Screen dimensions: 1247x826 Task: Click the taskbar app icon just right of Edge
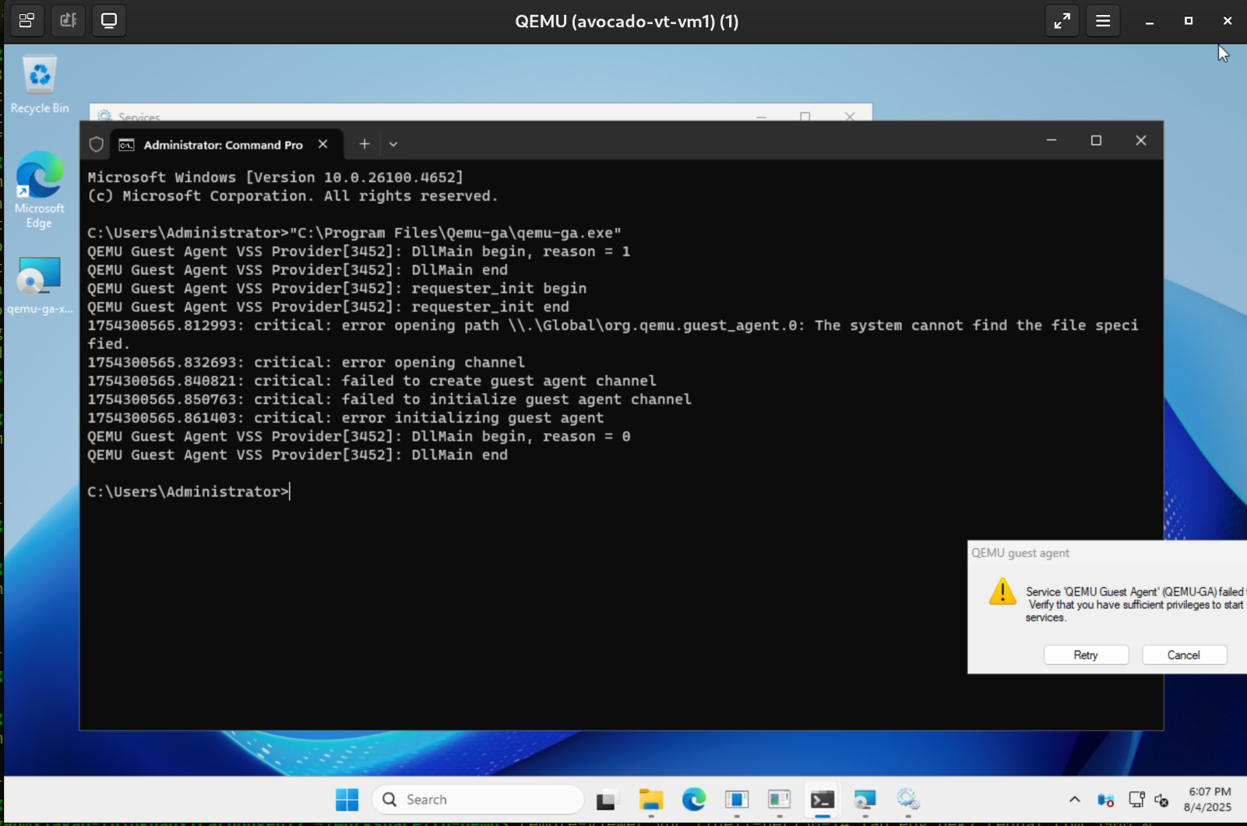click(x=737, y=800)
